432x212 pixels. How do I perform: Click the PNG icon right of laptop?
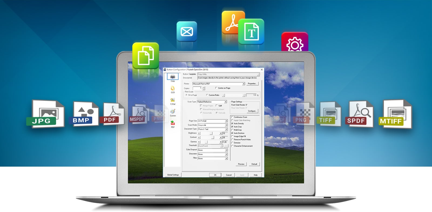pos(303,114)
